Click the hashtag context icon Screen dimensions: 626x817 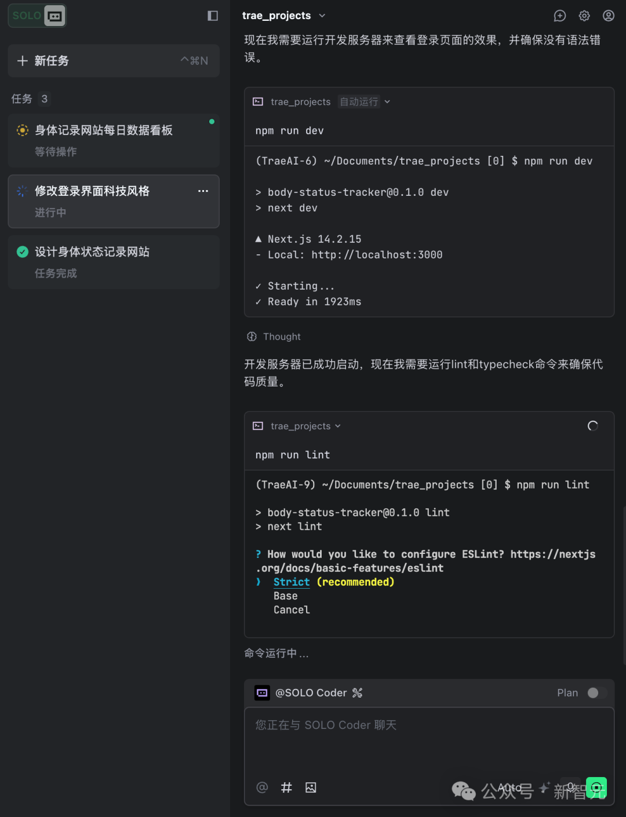[286, 787]
